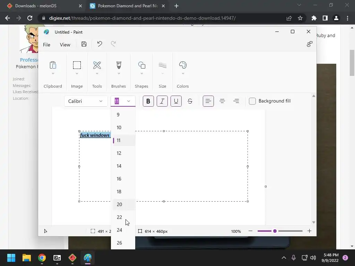Bookmark this page with the star

click(x=300, y=18)
